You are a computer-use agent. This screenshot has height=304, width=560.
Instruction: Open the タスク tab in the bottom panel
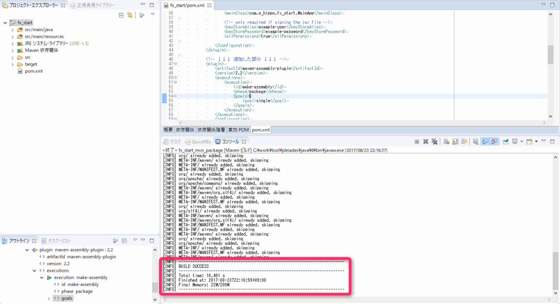pyautogui.click(x=172, y=142)
